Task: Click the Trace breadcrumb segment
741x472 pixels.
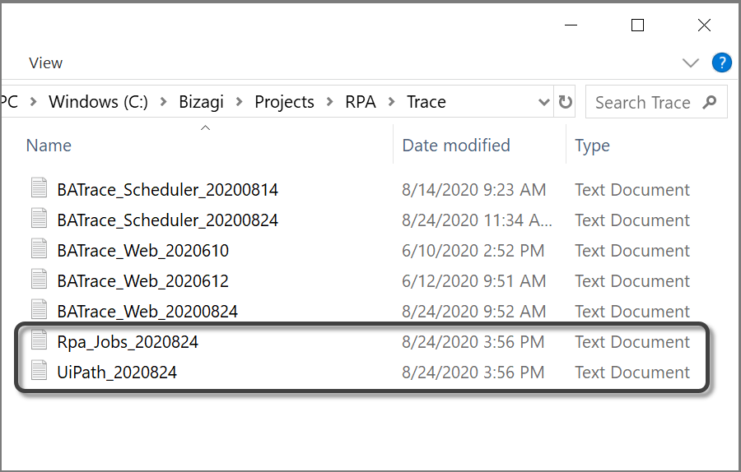Action: [x=426, y=102]
